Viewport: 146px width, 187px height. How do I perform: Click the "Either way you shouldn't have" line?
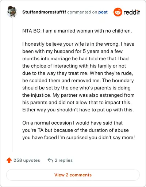78,110
